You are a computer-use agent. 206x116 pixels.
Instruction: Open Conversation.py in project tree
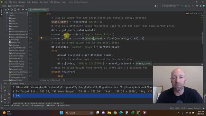(x=15, y=74)
